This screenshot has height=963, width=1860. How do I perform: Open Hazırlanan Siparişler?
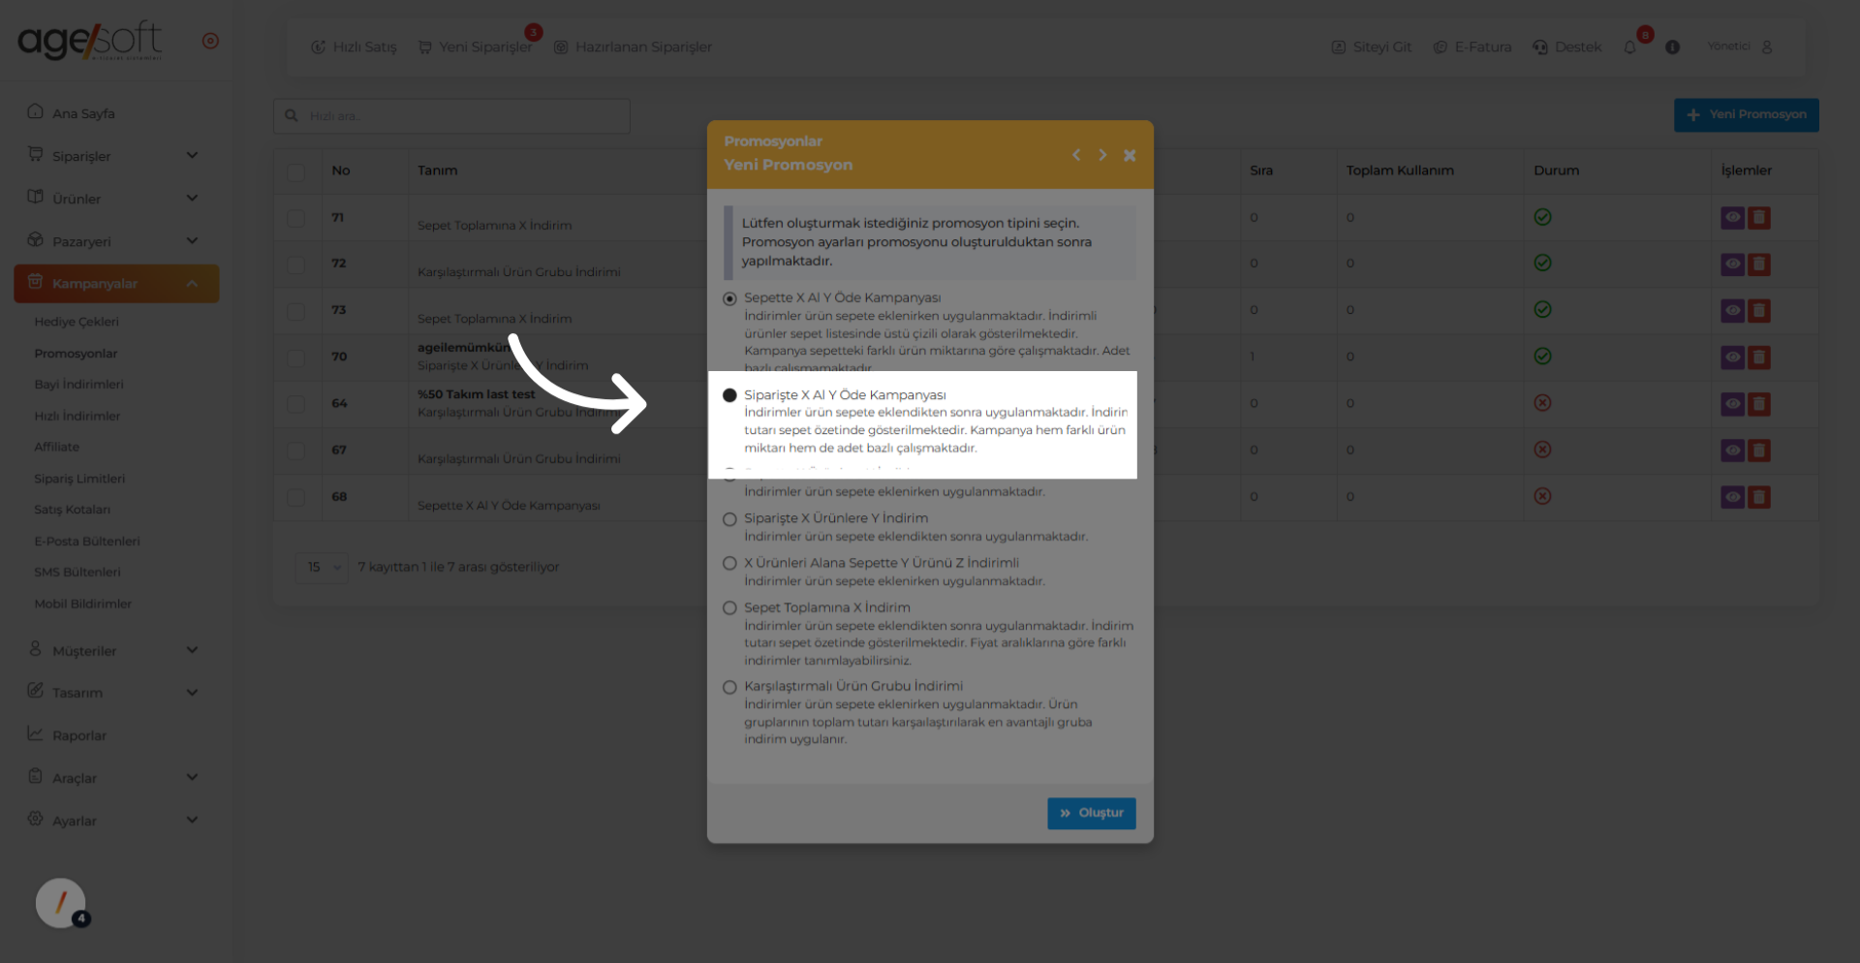point(633,47)
